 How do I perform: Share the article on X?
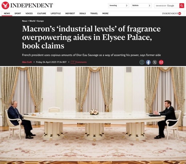pyautogui.click(x=155, y=62)
